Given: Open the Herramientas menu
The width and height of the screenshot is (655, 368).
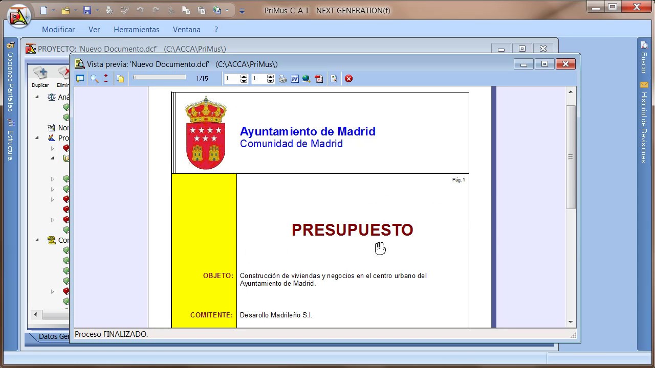Looking at the screenshot, I should (x=137, y=30).
